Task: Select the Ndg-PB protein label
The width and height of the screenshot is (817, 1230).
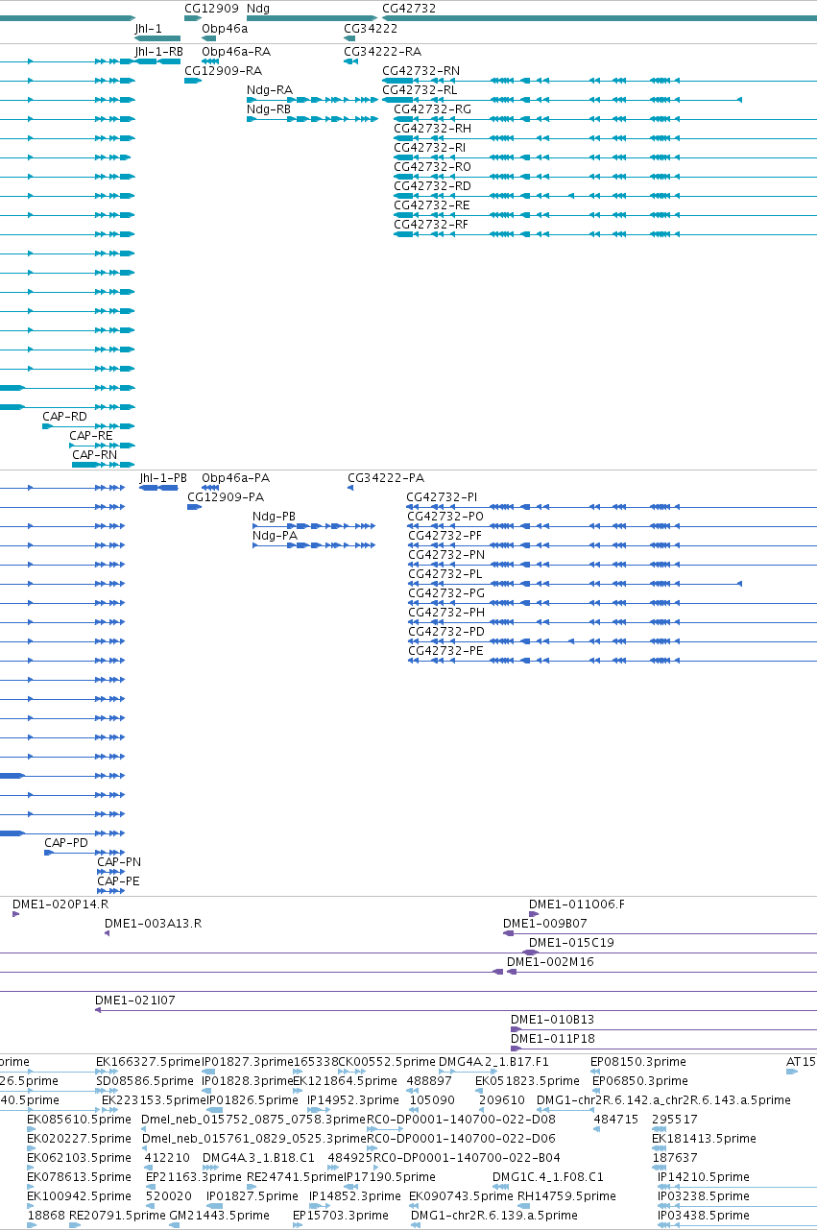Action: [x=275, y=517]
